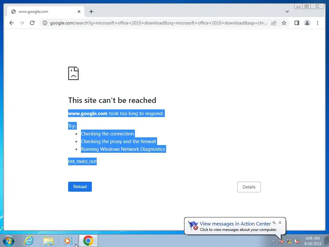Close the Action Center notification balloon

coord(280,223)
